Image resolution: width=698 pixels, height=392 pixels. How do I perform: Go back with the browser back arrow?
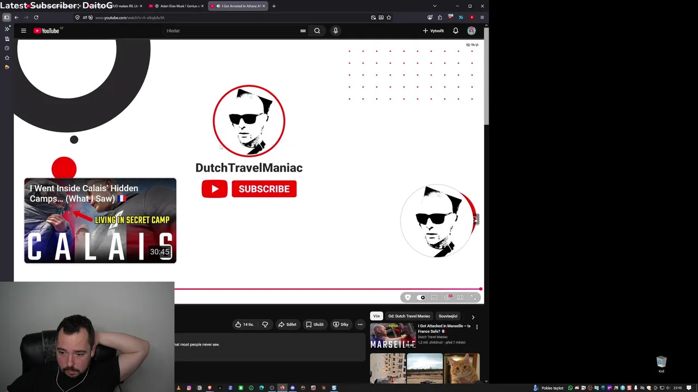point(16,17)
